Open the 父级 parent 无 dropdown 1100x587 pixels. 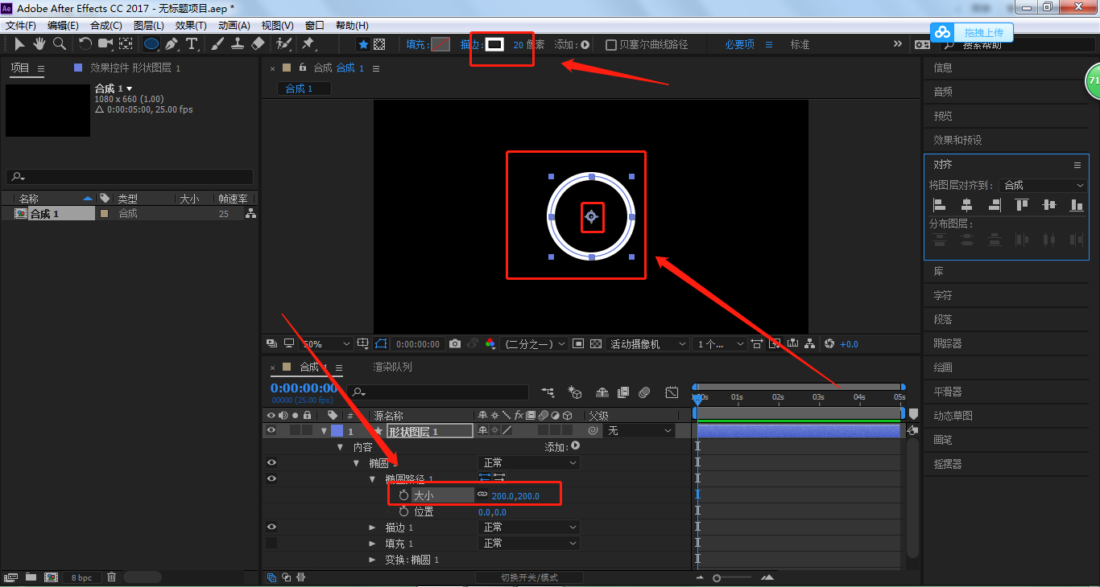point(639,431)
